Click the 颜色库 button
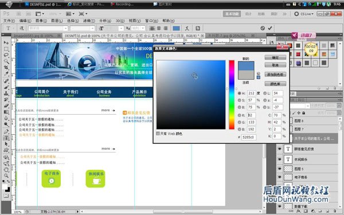 tap(275, 84)
